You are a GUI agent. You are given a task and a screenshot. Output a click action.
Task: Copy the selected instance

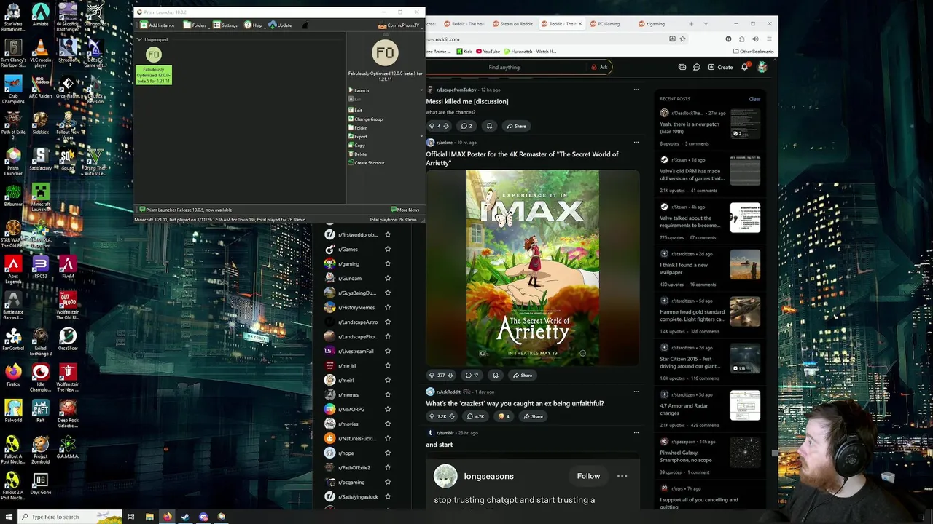click(356, 146)
